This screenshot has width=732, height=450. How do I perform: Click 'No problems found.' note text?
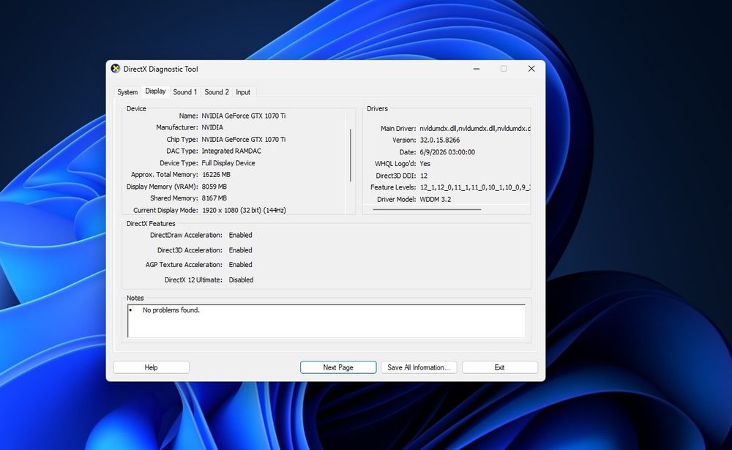[x=171, y=310]
